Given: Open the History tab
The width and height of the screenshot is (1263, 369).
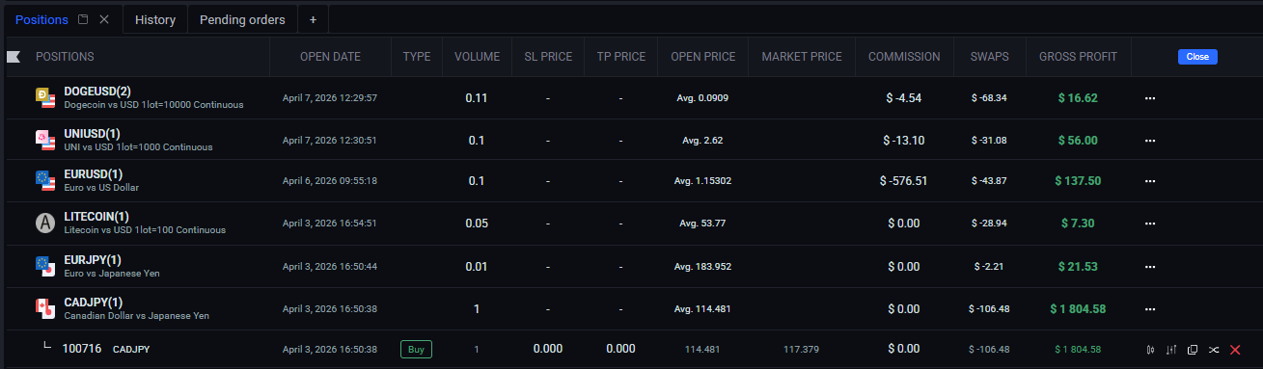Looking at the screenshot, I should (154, 19).
